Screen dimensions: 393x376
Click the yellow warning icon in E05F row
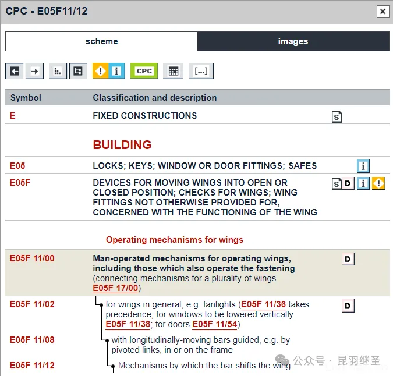click(x=379, y=184)
